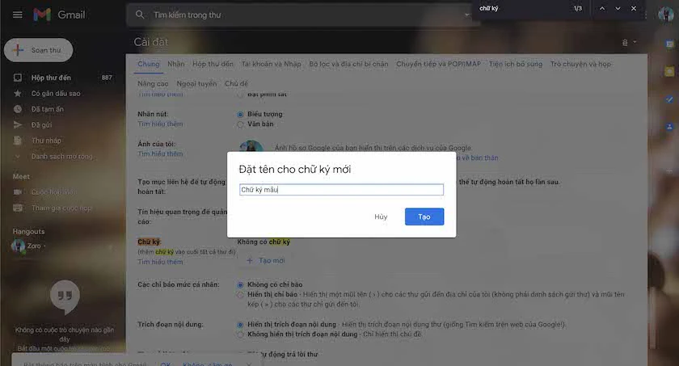Click the drafts document icon
679x366 pixels.
pyautogui.click(x=18, y=141)
